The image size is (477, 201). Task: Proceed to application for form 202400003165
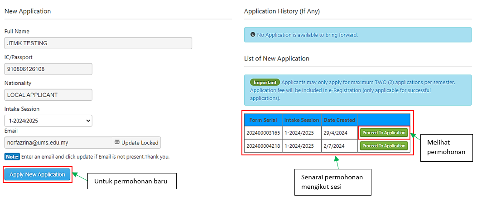coord(384,133)
